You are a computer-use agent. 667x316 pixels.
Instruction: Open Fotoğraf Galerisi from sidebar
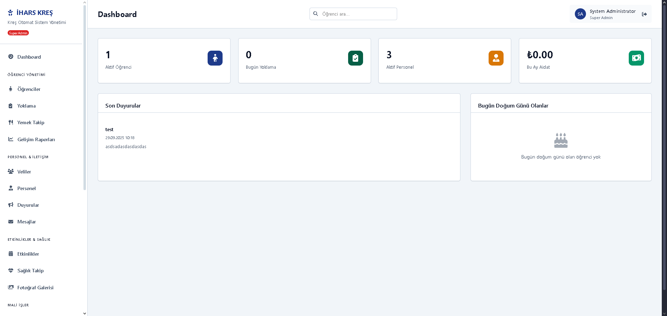coord(35,288)
